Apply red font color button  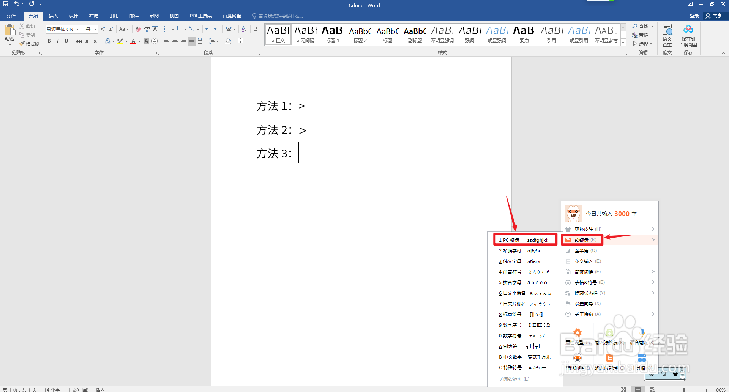click(x=133, y=41)
